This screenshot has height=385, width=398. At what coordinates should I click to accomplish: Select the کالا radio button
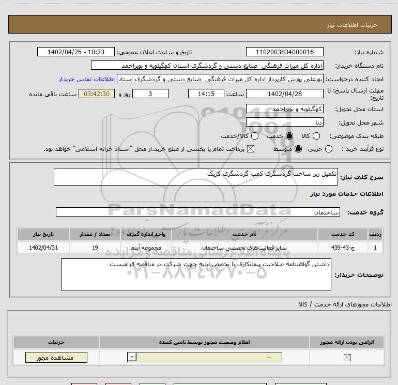tap(316, 136)
